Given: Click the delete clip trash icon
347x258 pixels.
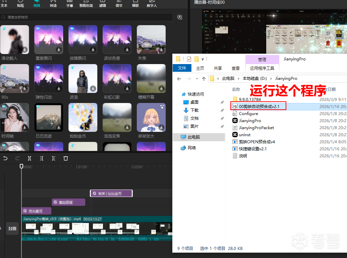Looking at the screenshot, I should [x=66, y=158].
